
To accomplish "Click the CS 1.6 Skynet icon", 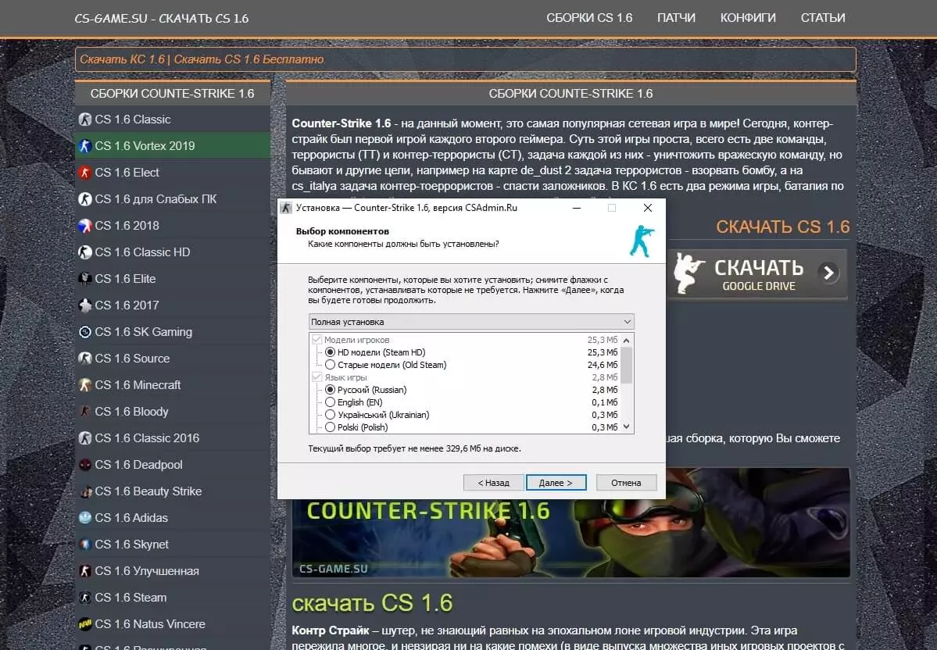I will (x=85, y=545).
